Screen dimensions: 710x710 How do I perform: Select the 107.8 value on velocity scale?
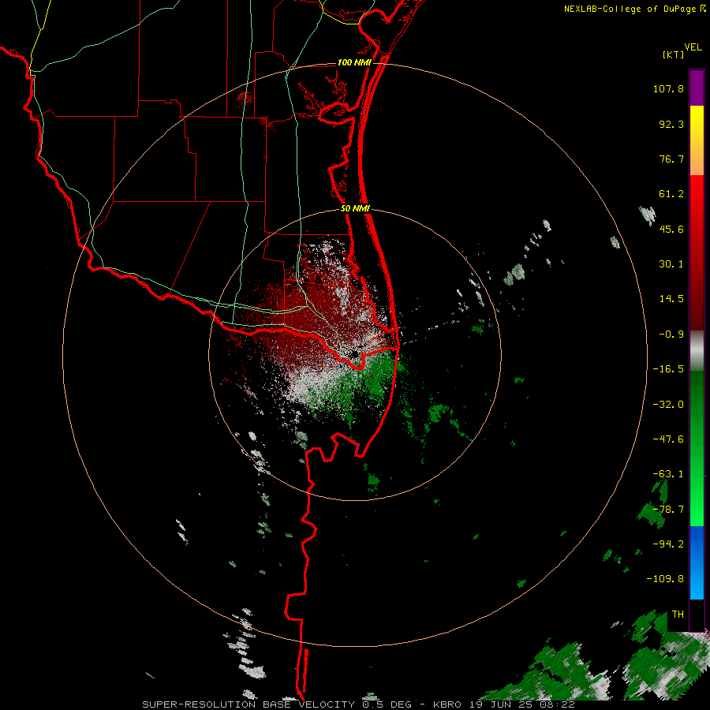tap(668, 88)
